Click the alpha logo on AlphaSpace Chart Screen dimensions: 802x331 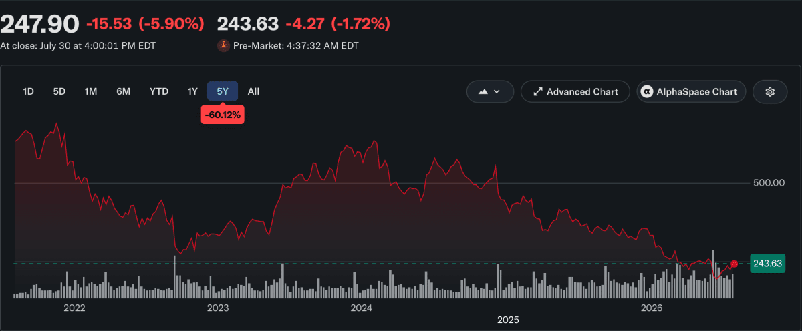[647, 92]
